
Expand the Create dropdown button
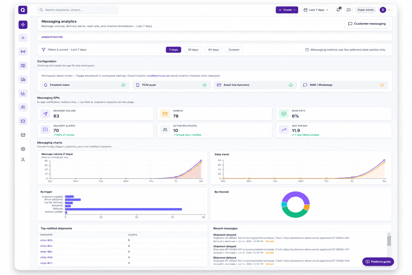click(x=287, y=10)
